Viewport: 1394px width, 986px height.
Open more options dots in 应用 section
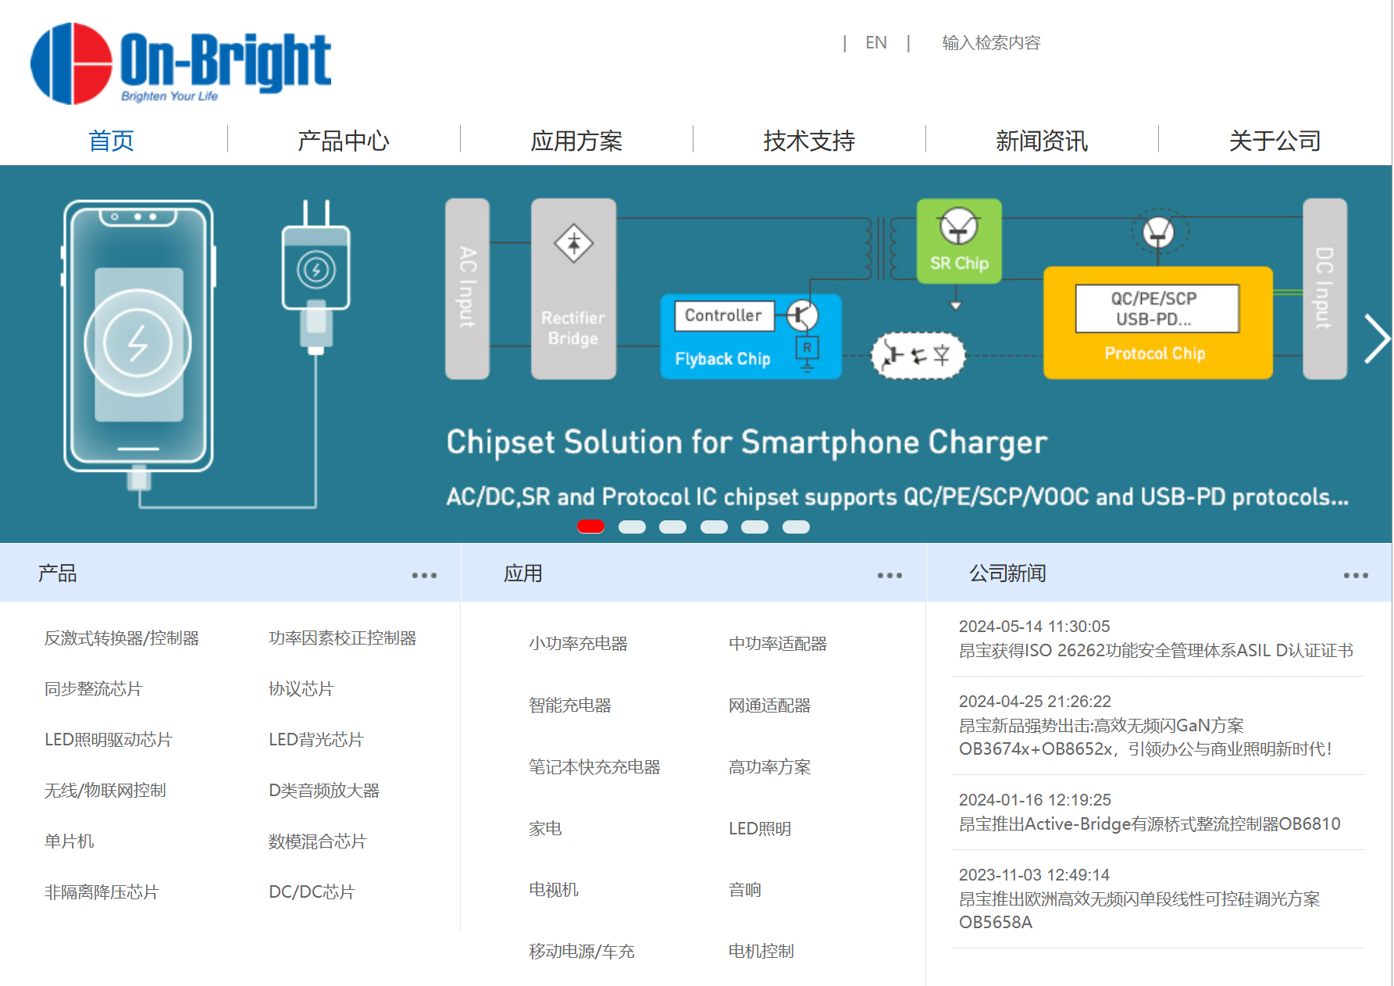[x=890, y=575]
